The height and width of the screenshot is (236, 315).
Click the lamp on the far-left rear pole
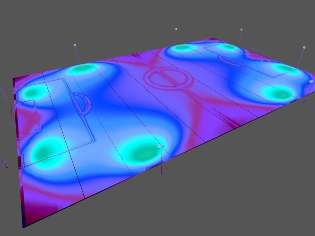[75, 45]
